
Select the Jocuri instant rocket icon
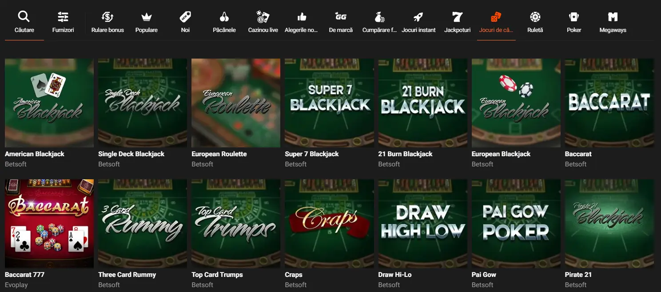[418, 17]
